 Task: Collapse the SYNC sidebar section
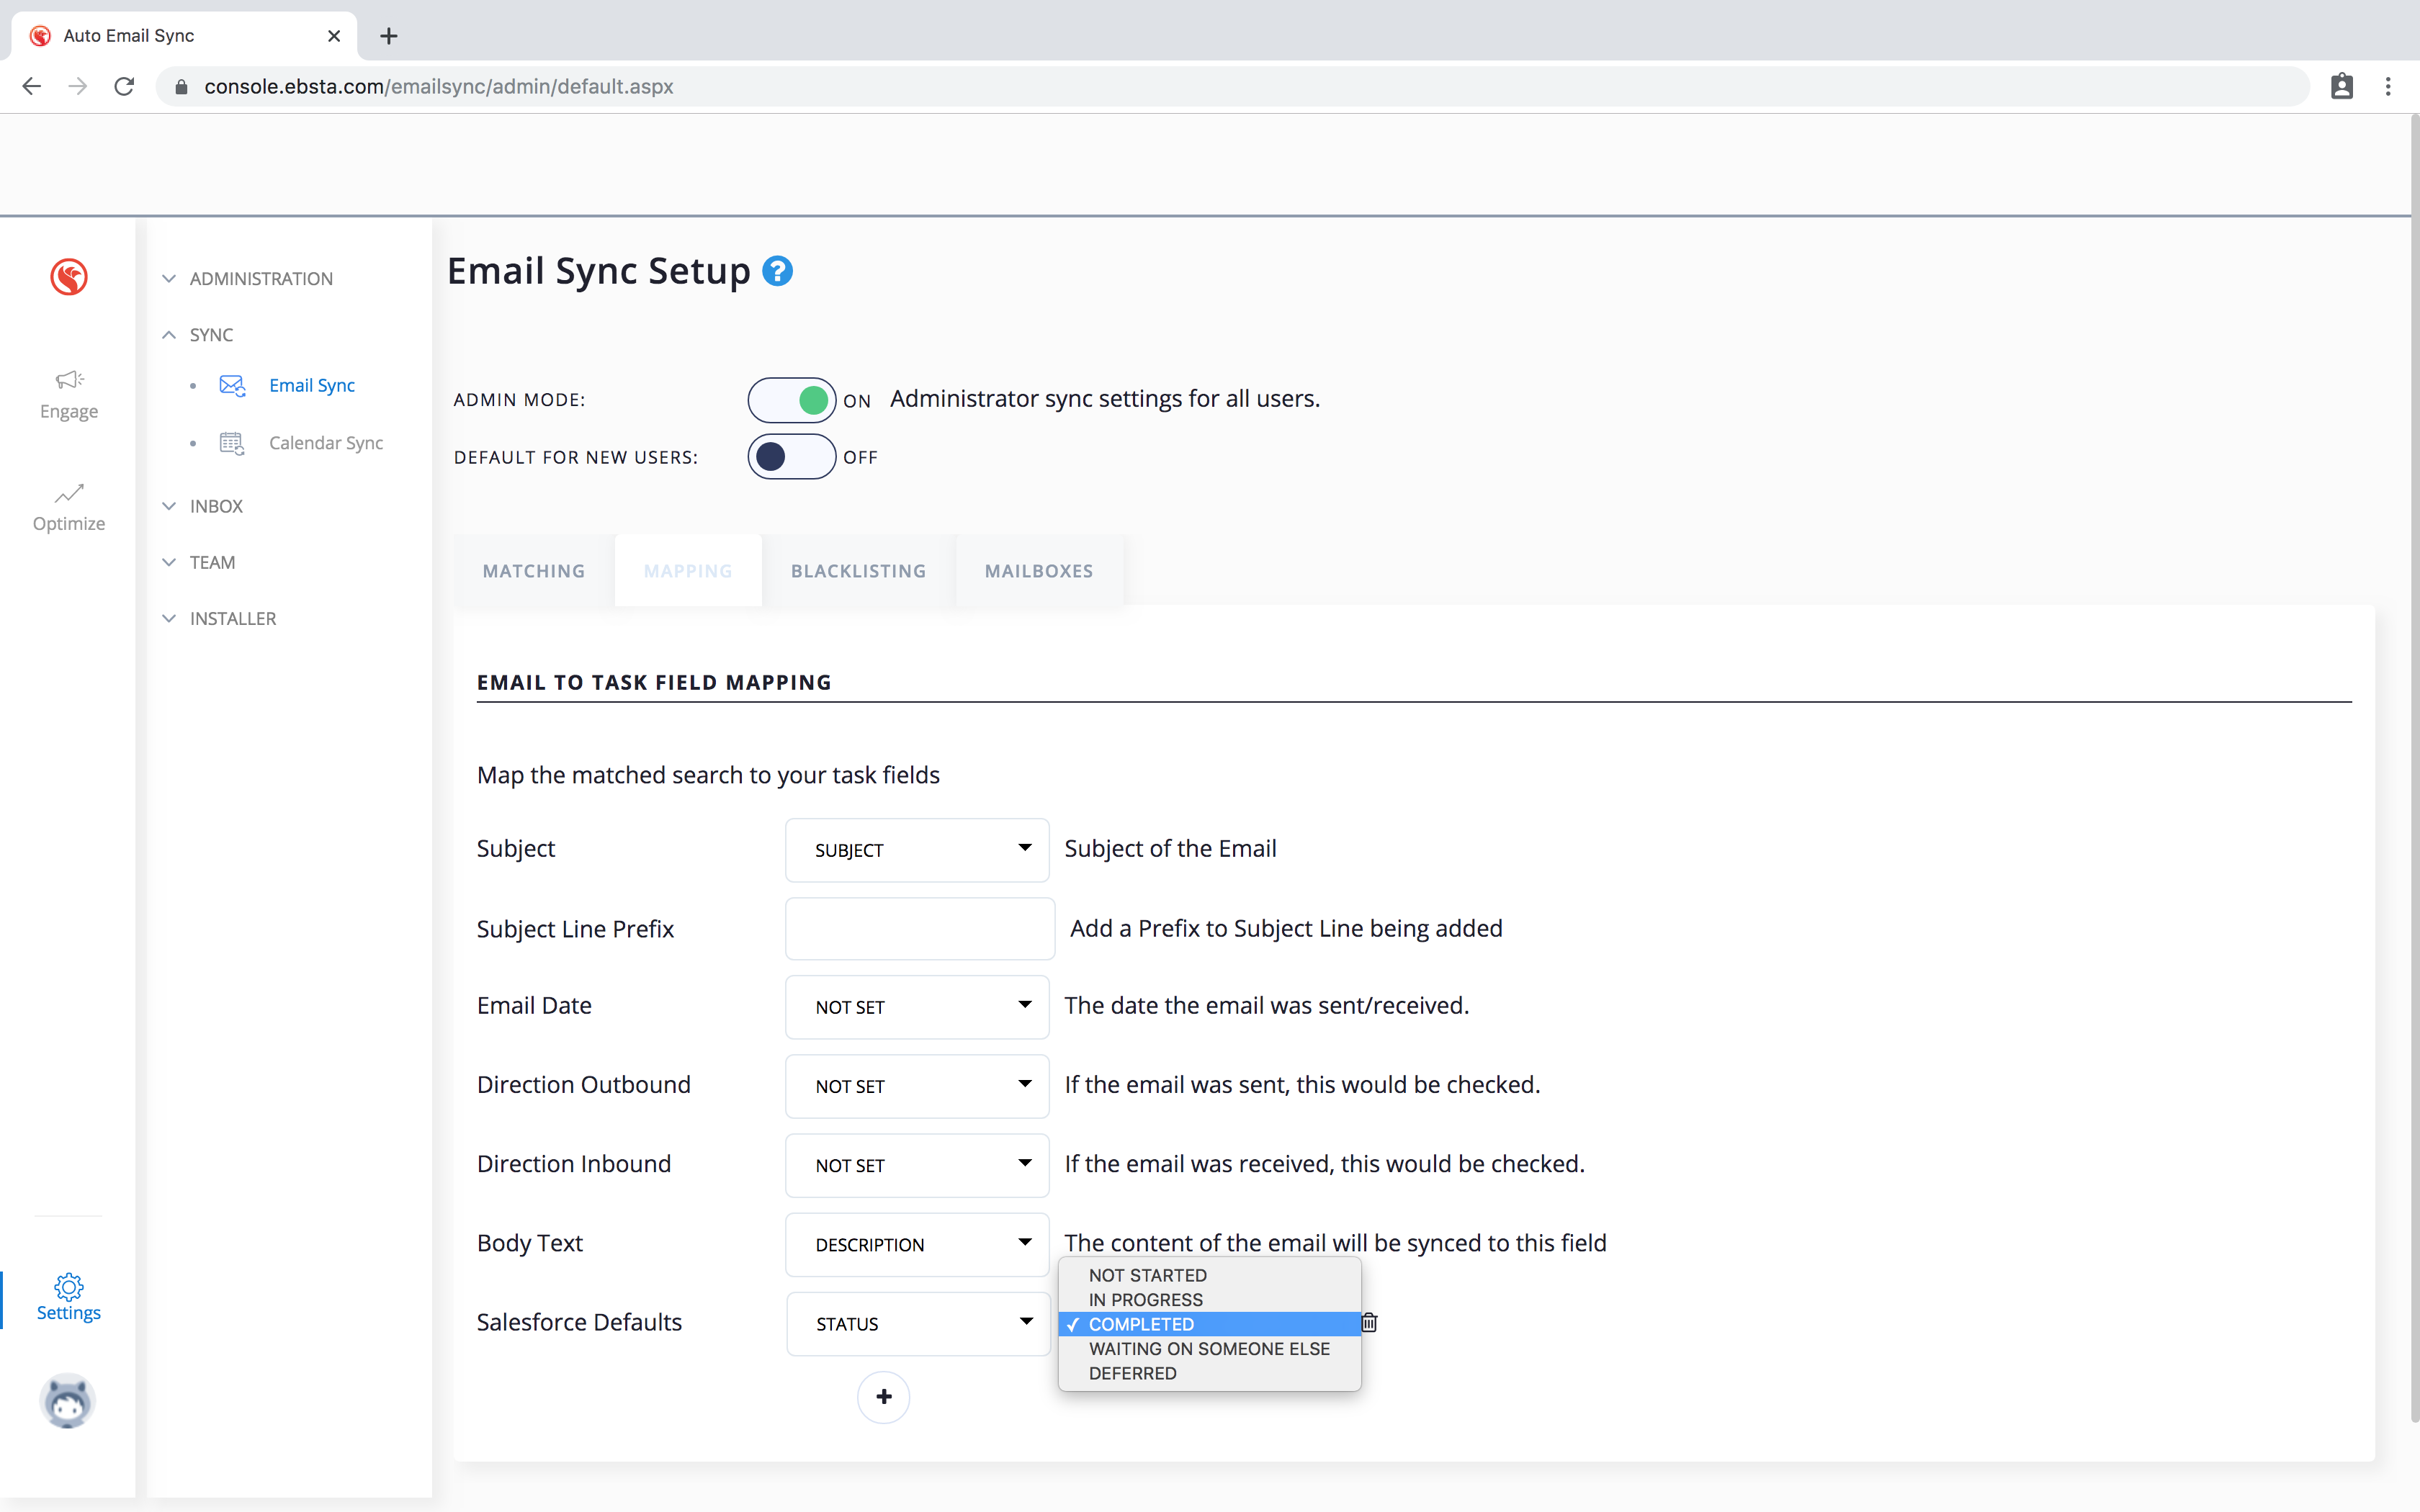(210, 335)
